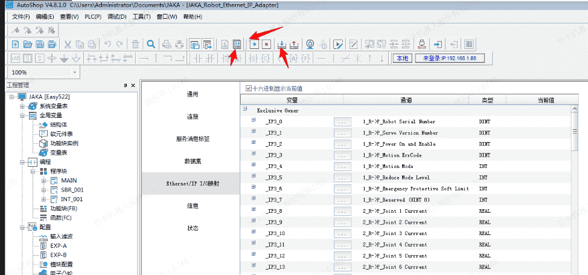The width and height of the screenshot is (588, 275).
Task: Click the Open project folder icon
Action: pyautogui.click(x=27, y=44)
